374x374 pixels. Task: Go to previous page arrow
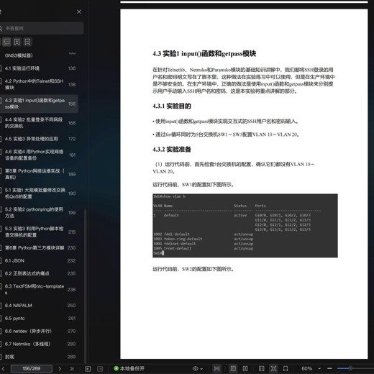[x=4, y=368]
